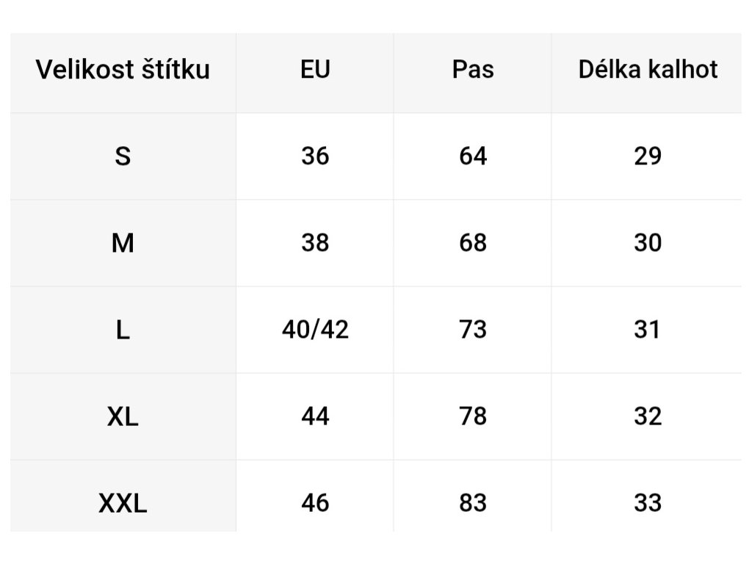This screenshot has height=564, width=752.
Task: Click the 'Délka kalhot' column header
Action: (x=648, y=70)
